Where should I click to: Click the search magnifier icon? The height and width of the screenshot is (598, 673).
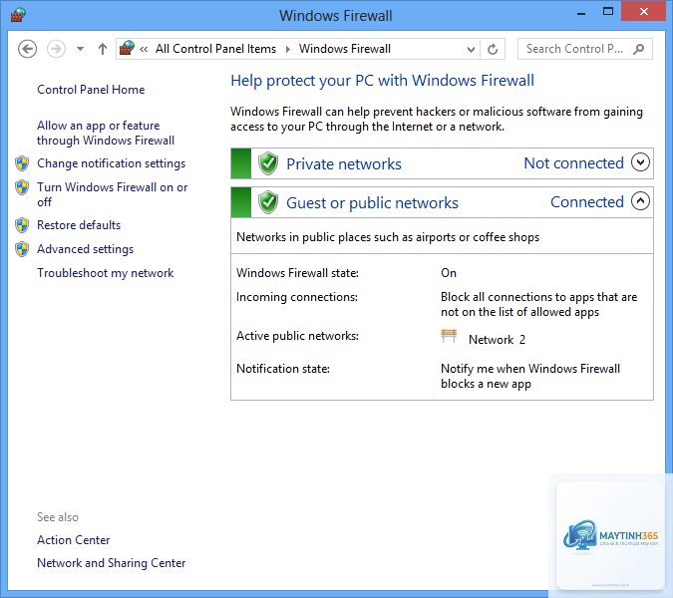[639, 49]
